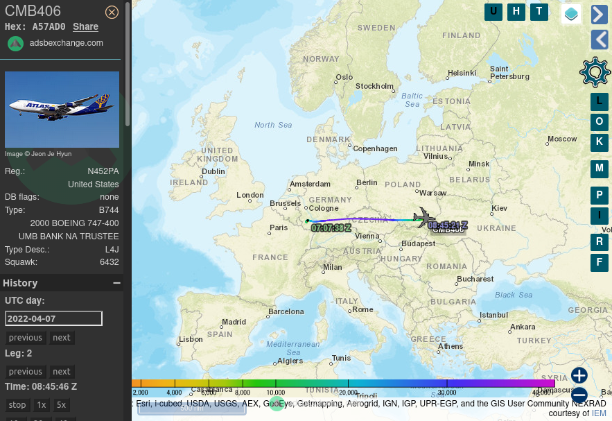Image resolution: width=612 pixels, height=421 pixels.
Task: Go to next UTC day
Action: coord(62,338)
